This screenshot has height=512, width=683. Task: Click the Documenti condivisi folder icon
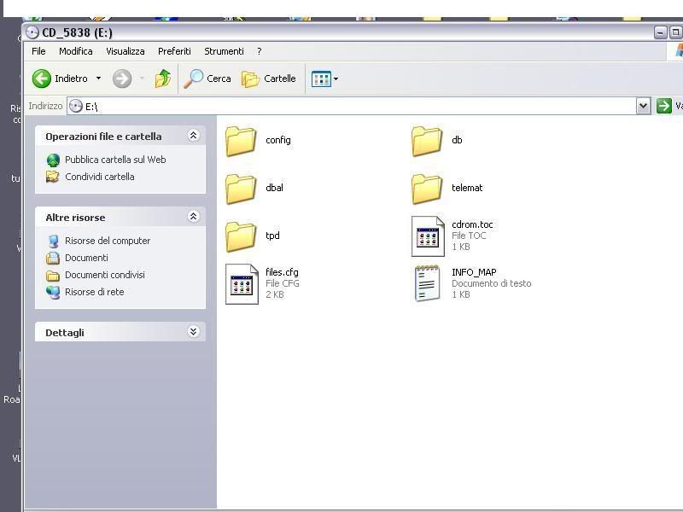(53, 275)
